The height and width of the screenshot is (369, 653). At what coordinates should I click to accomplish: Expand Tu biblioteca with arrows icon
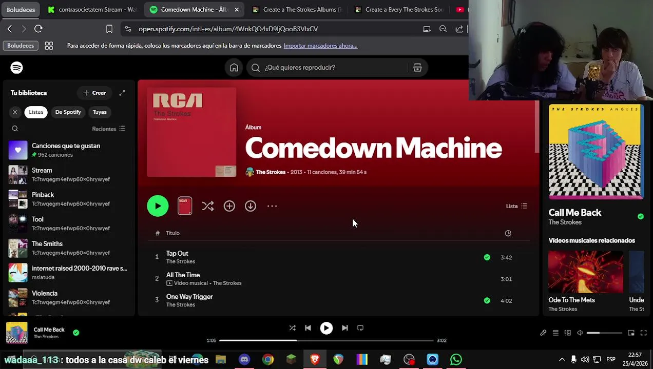[x=122, y=93]
